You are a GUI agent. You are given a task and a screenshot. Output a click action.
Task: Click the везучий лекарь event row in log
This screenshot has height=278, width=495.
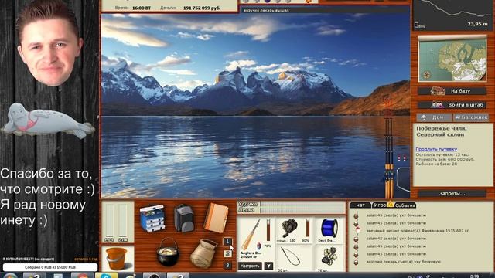pos(404,262)
